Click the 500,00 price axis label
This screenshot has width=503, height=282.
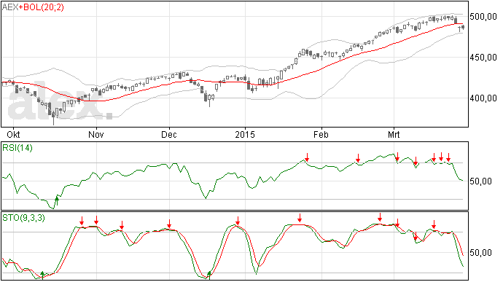483,17
